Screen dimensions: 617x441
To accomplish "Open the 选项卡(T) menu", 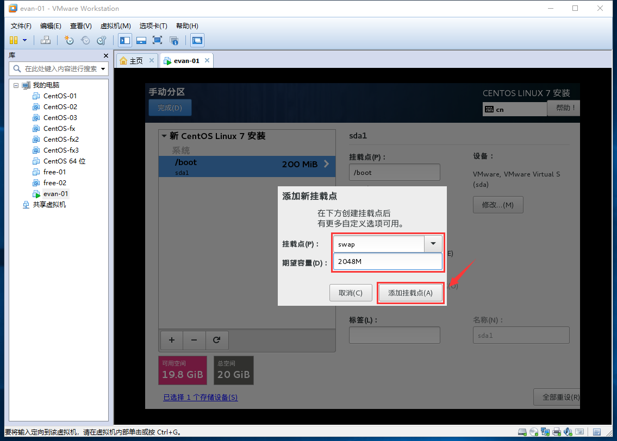I will [153, 26].
